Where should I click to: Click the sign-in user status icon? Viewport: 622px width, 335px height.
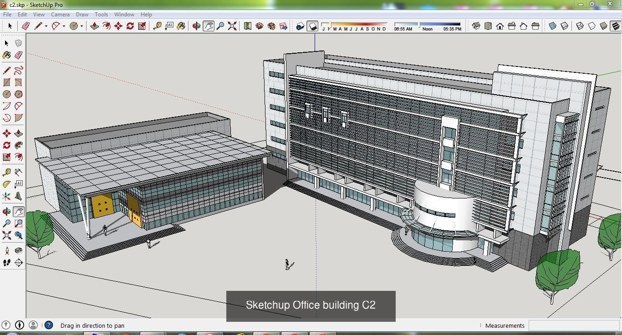[x=33, y=325]
